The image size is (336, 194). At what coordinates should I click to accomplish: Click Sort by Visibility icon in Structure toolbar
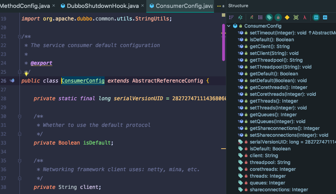tap(231, 17)
